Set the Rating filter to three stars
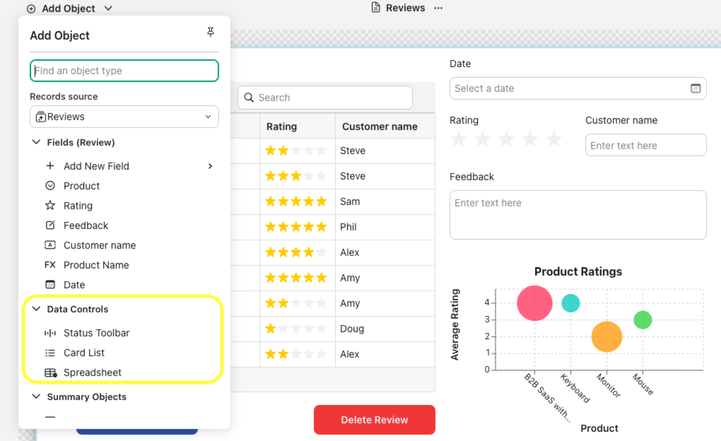This screenshot has height=441, width=721. [x=506, y=139]
